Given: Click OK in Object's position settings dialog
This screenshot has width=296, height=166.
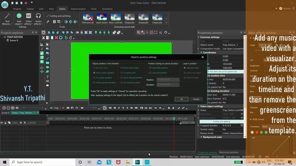Looking at the screenshot, I should [x=181, y=99].
